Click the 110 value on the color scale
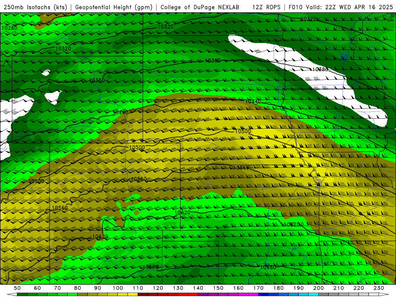This screenshot has height=297, width=396. pyautogui.click(x=138, y=288)
